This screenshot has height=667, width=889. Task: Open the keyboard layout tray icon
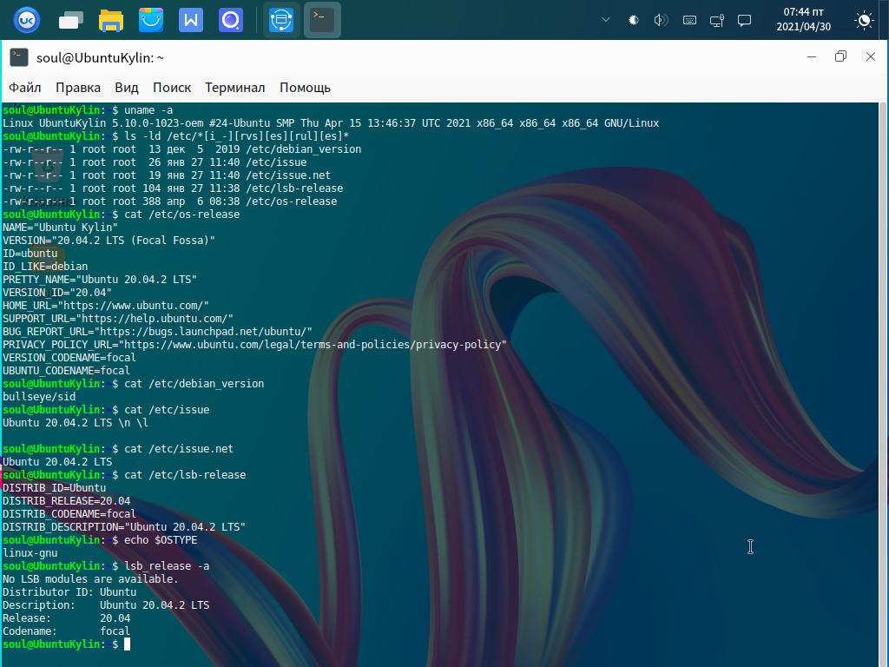689,21
